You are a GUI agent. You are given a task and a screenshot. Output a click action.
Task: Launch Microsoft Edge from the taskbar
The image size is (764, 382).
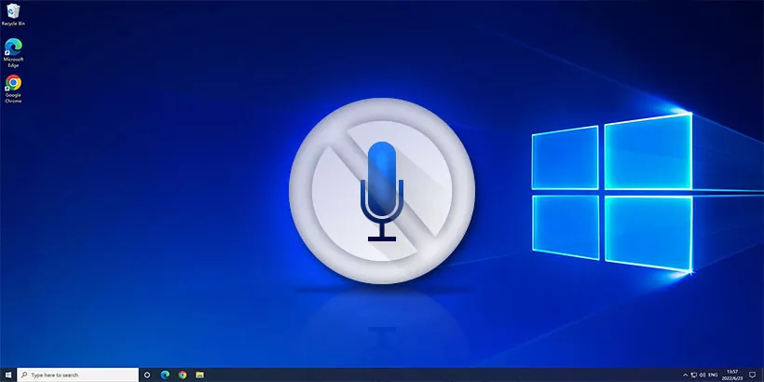165,375
